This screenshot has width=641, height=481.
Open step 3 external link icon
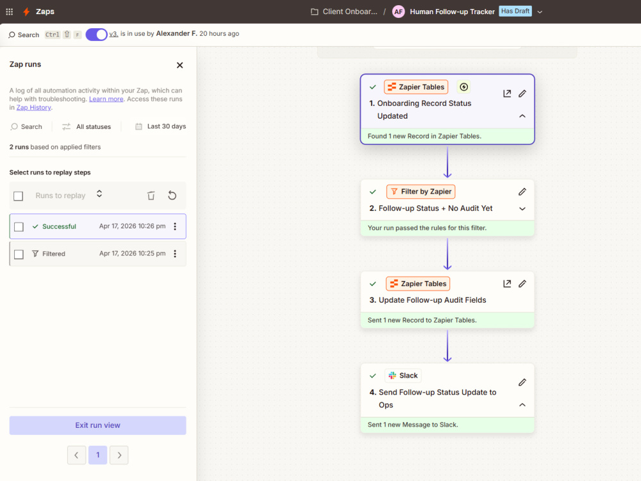[507, 283]
